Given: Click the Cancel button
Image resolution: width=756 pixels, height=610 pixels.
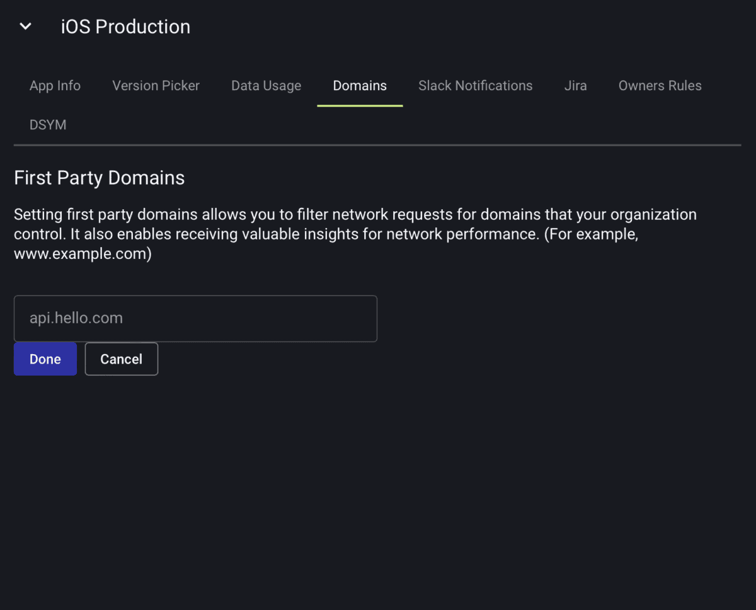Looking at the screenshot, I should coord(122,359).
